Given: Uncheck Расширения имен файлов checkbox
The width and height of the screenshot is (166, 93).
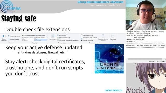Looking at the screenshot, I should pos(82,38).
